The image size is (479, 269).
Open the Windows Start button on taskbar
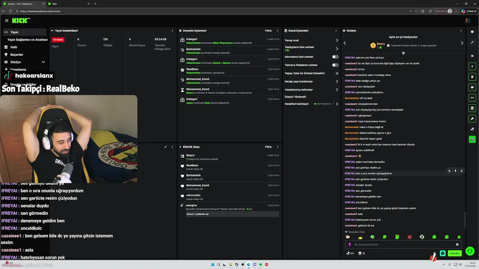click(x=213, y=265)
